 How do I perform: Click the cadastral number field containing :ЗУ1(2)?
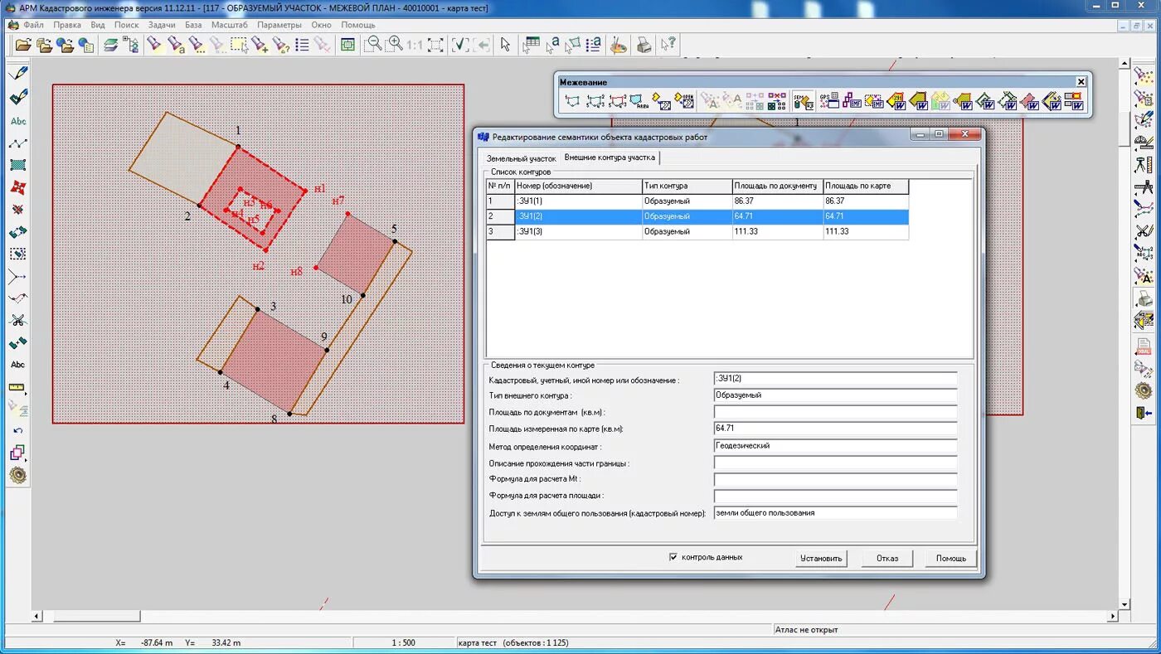tap(835, 379)
